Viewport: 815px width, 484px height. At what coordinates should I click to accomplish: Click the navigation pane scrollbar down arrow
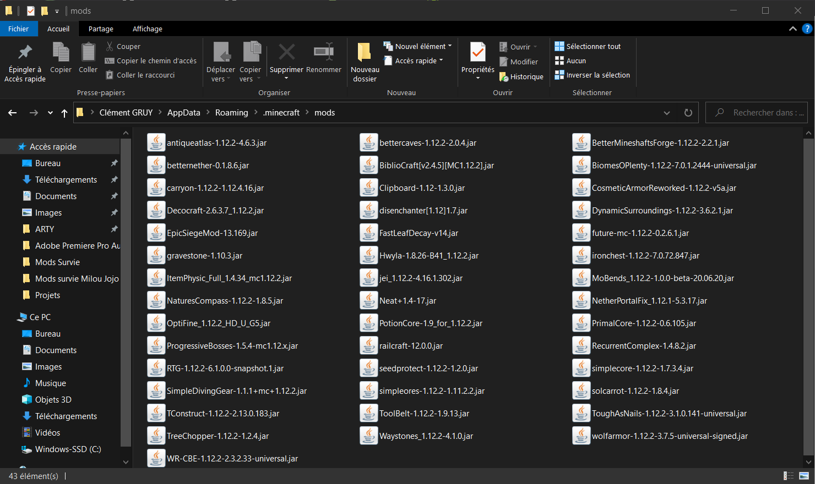126,462
